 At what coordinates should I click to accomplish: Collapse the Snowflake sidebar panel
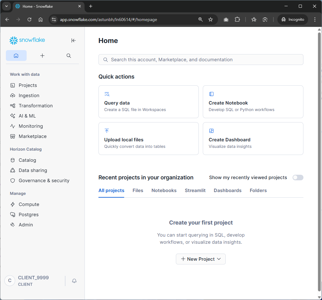(73, 41)
